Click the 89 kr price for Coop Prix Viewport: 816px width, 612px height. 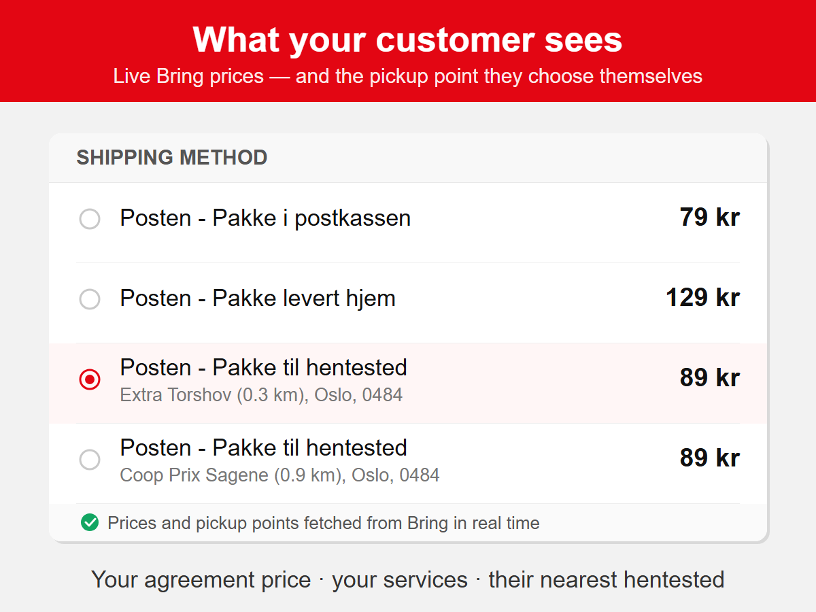coord(709,458)
